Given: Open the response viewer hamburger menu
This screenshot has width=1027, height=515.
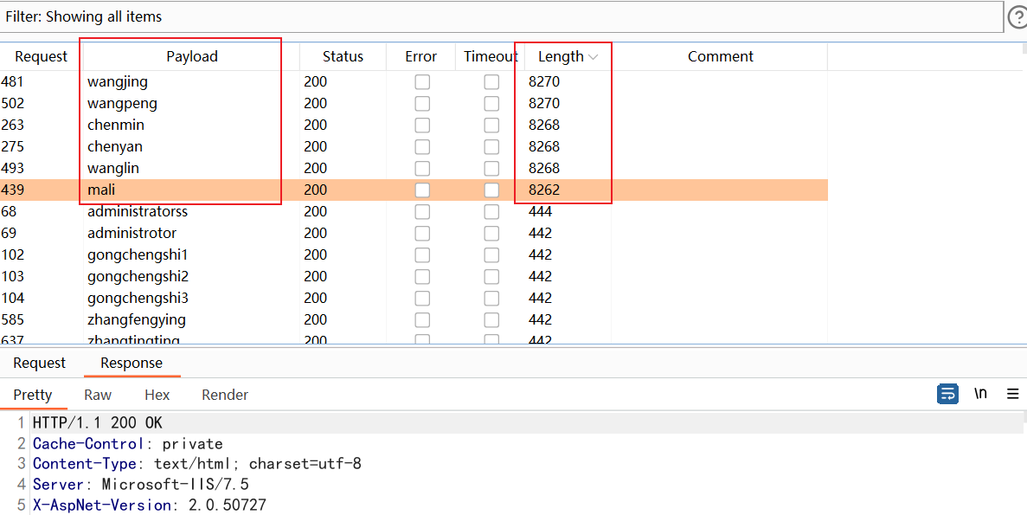Looking at the screenshot, I should pyautogui.click(x=1012, y=394).
